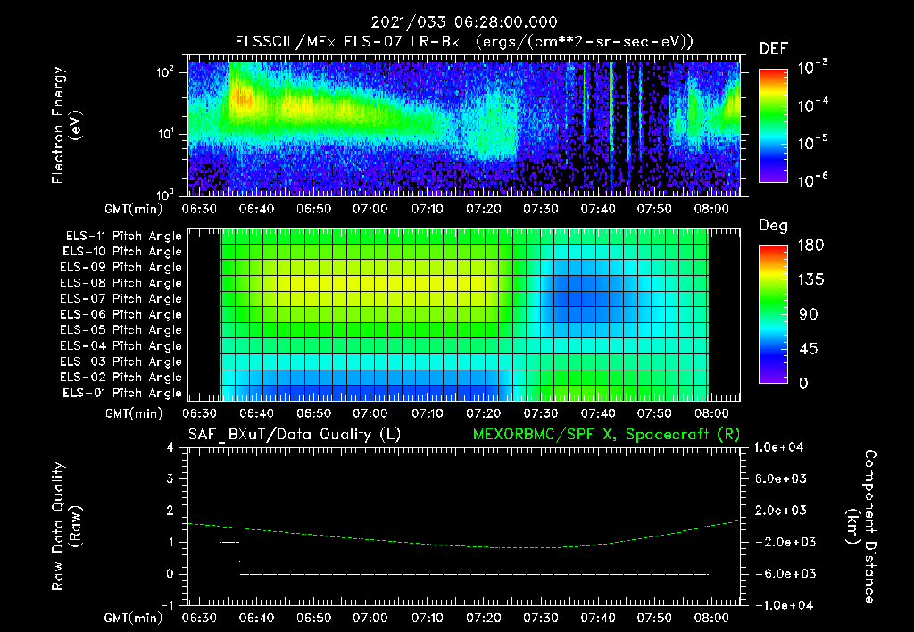Click the 06:30 time label under data quality panel
Screen dimensions: 914x632
199,618
